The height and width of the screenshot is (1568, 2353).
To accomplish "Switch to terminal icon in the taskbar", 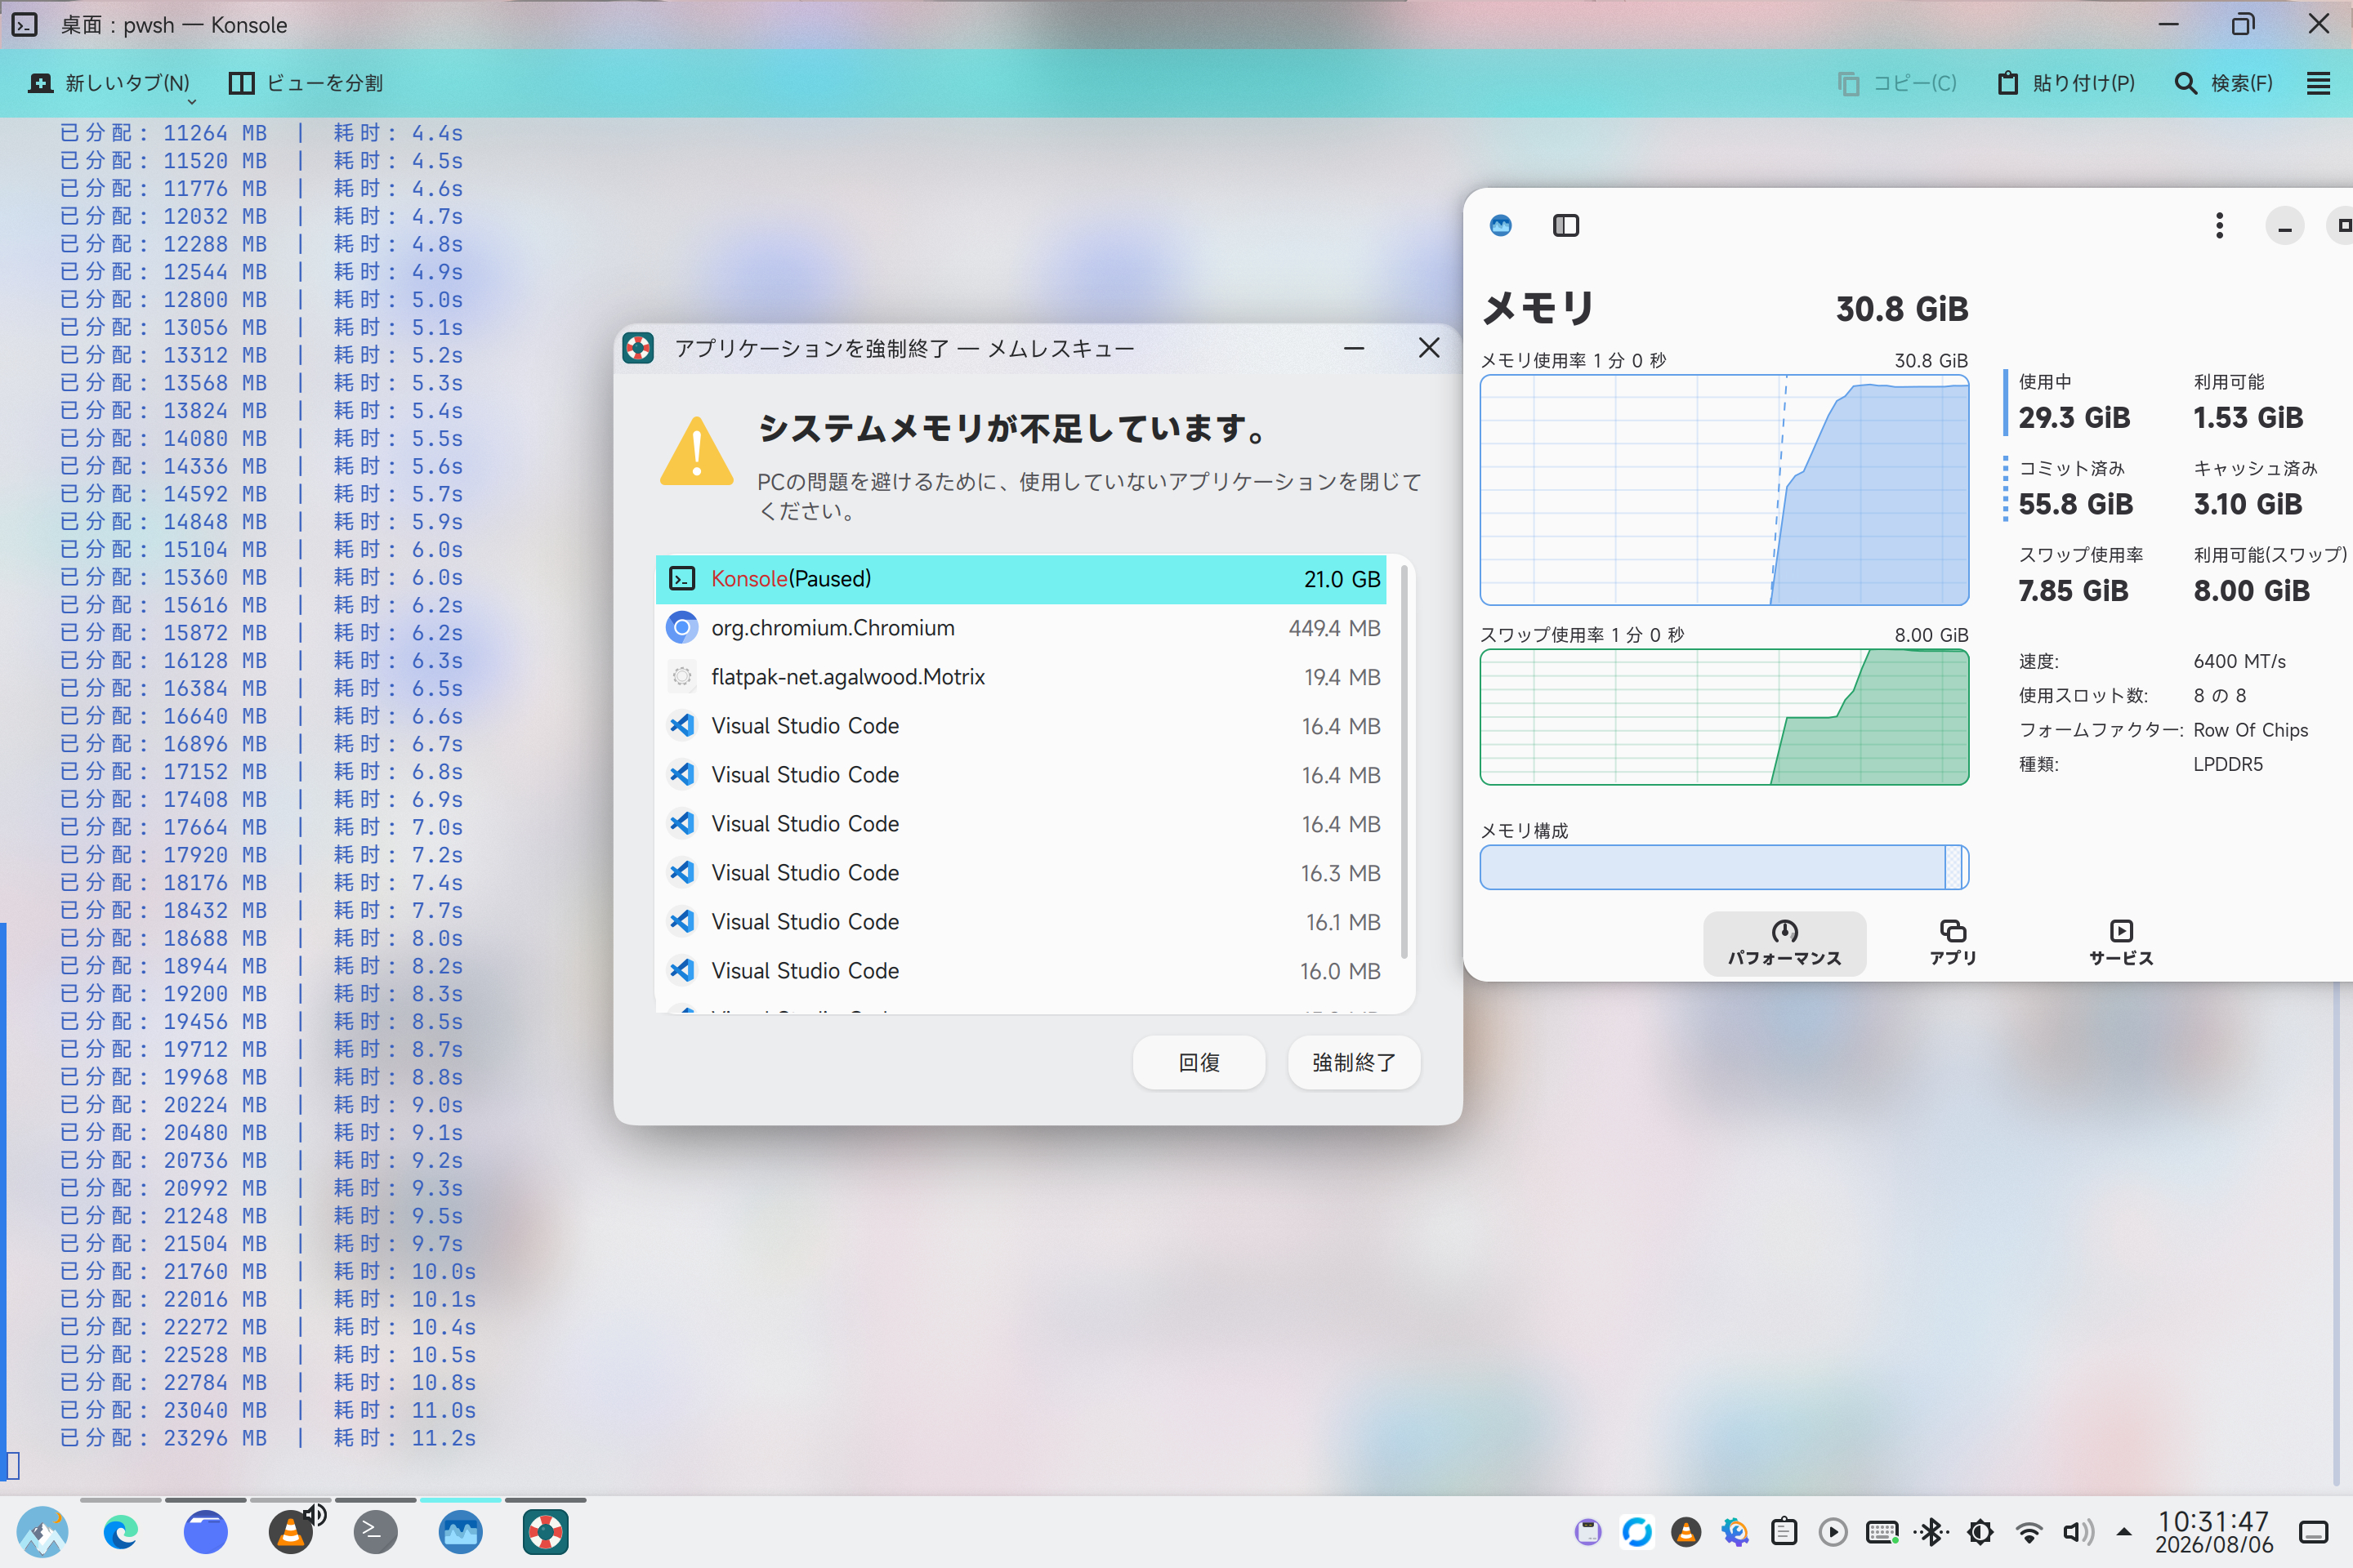I will [375, 1532].
